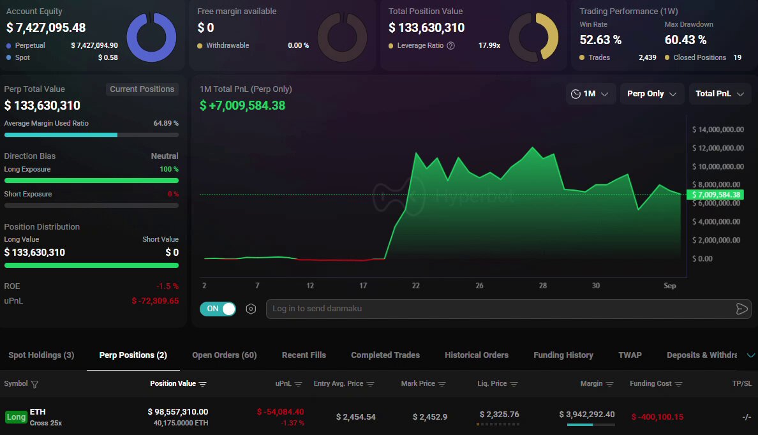Click the Long badge on ETH row
Image resolution: width=758 pixels, height=435 pixels.
point(16,417)
